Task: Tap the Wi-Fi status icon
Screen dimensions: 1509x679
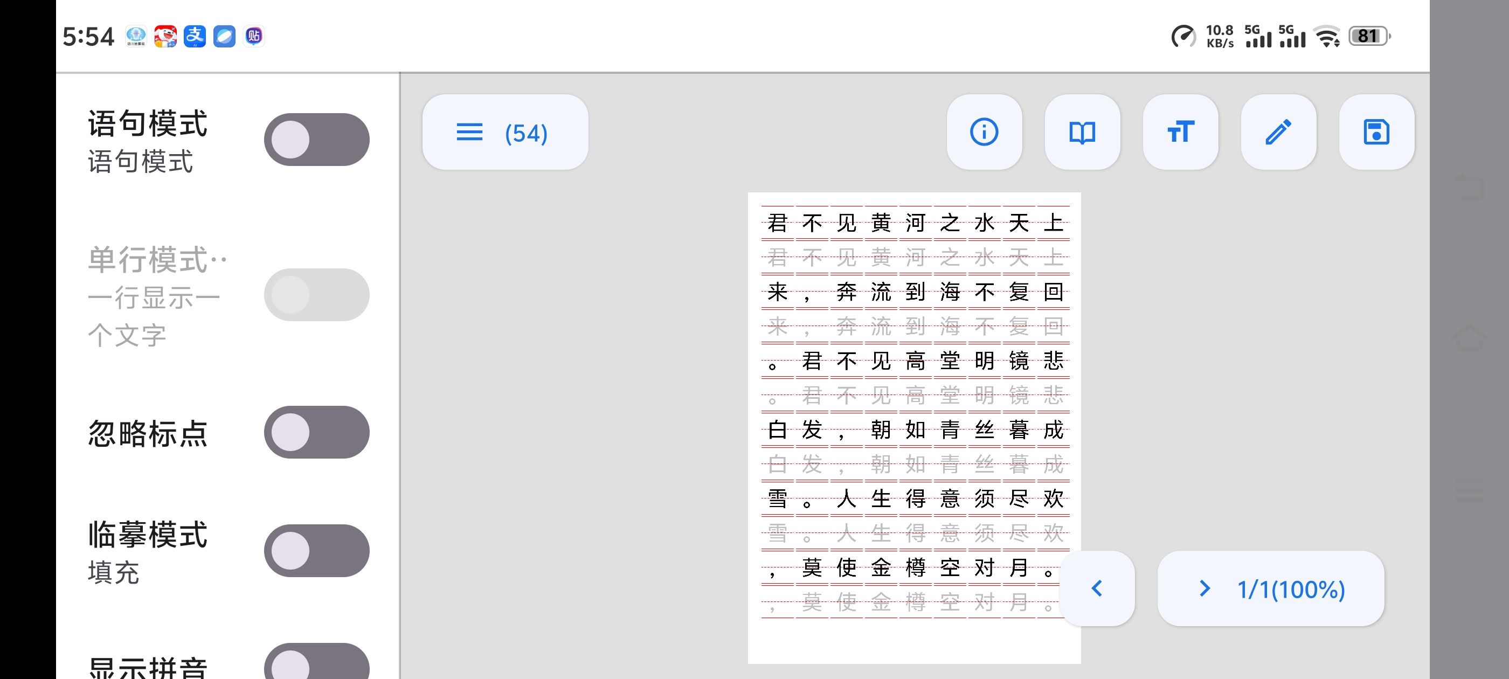Action: [x=1327, y=36]
